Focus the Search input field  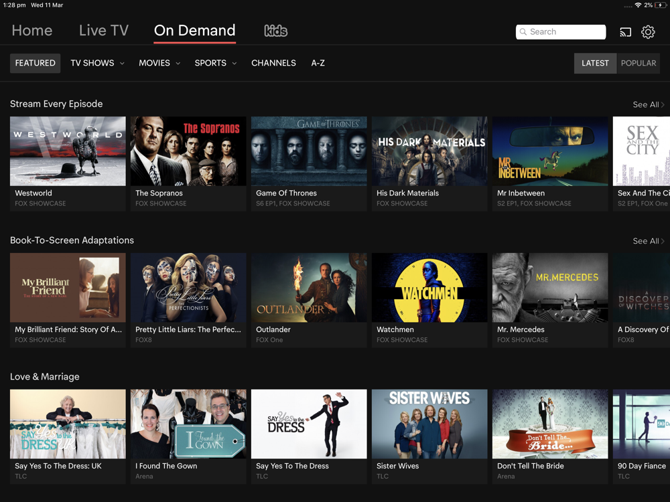pos(561,32)
